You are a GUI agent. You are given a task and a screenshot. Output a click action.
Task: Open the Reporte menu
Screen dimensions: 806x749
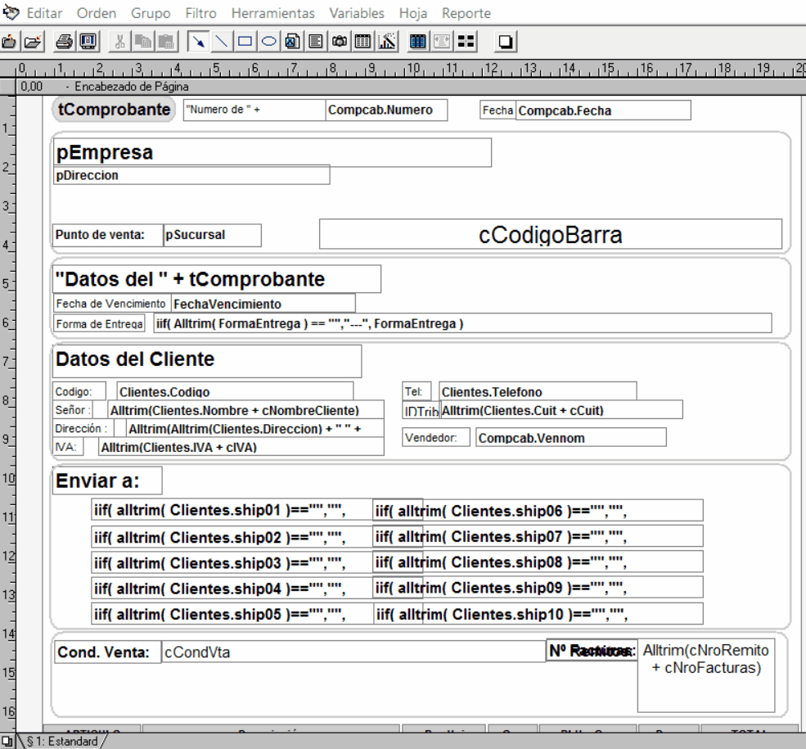466,13
